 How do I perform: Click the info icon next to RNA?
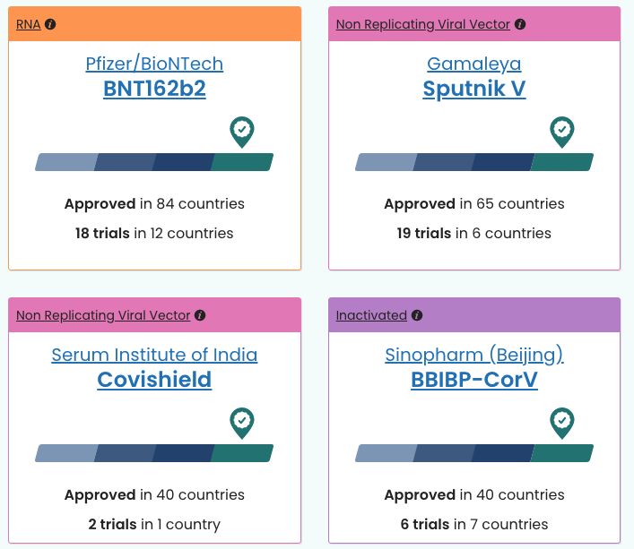[x=50, y=24]
